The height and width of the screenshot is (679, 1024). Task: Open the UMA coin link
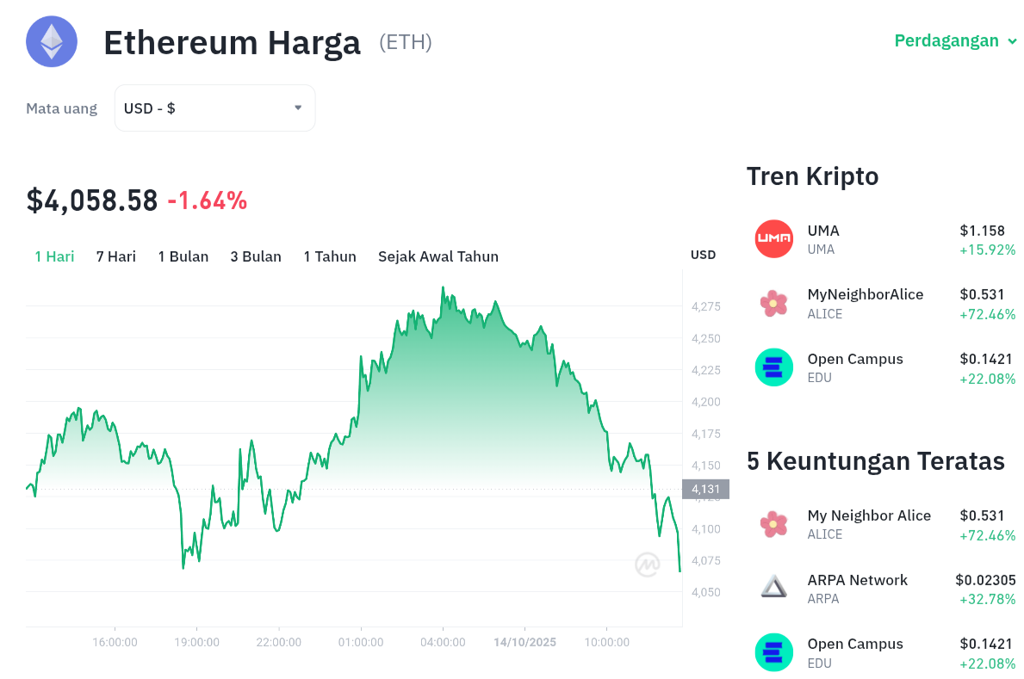[823, 231]
